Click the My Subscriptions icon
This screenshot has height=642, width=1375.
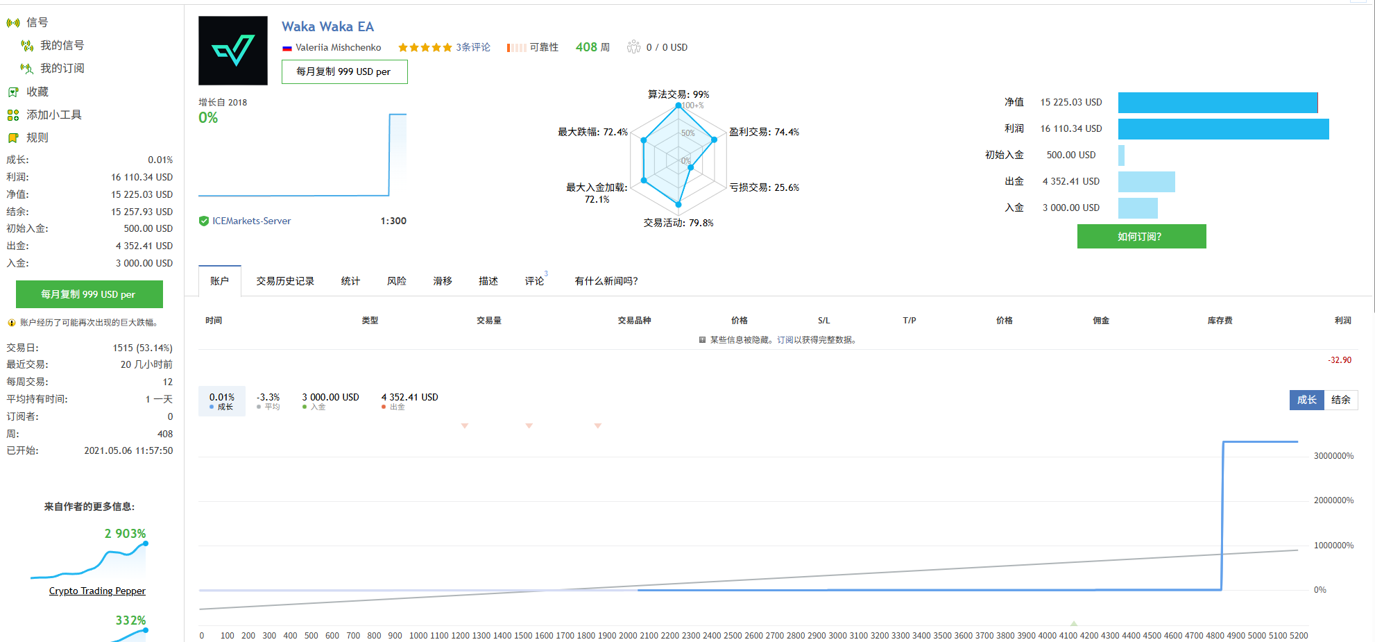click(x=27, y=69)
